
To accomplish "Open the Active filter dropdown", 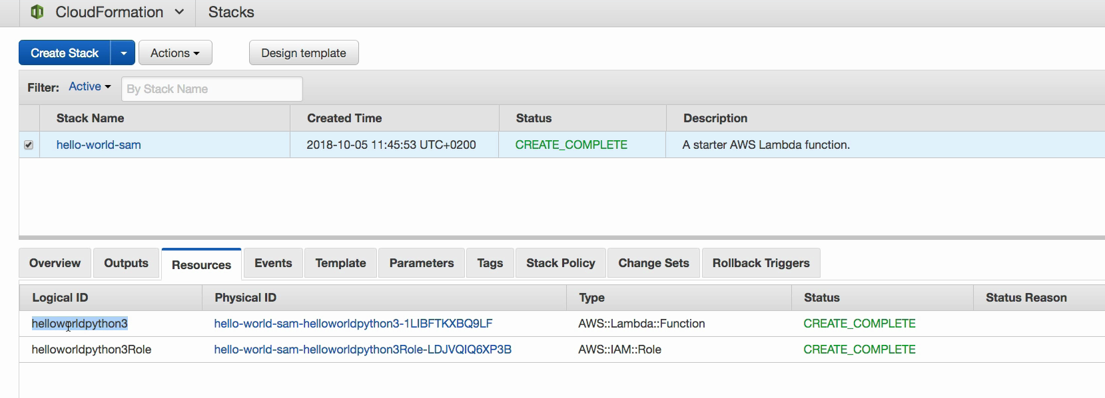I will coord(90,86).
